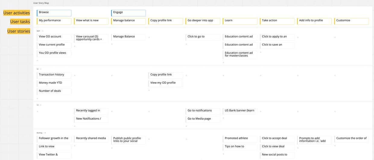Select the 'Click to accept deal' story card

pos(277,139)
